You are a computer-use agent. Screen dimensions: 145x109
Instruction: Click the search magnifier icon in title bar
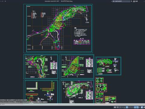pyautogui.click(x=131, y=1)
